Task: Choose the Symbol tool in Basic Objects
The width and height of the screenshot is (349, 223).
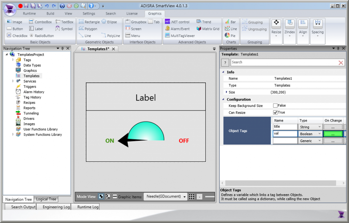Action: point(64,29)
